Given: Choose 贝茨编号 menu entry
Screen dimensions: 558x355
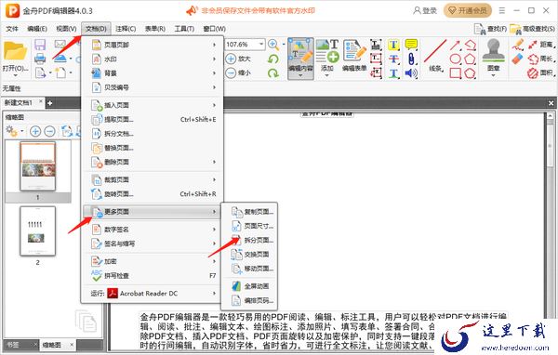Looking at the screenshot, I should click(x=153, y=87).
